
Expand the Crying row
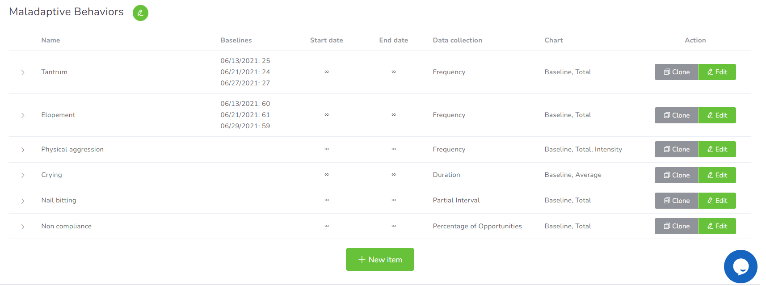pos(23,175)
